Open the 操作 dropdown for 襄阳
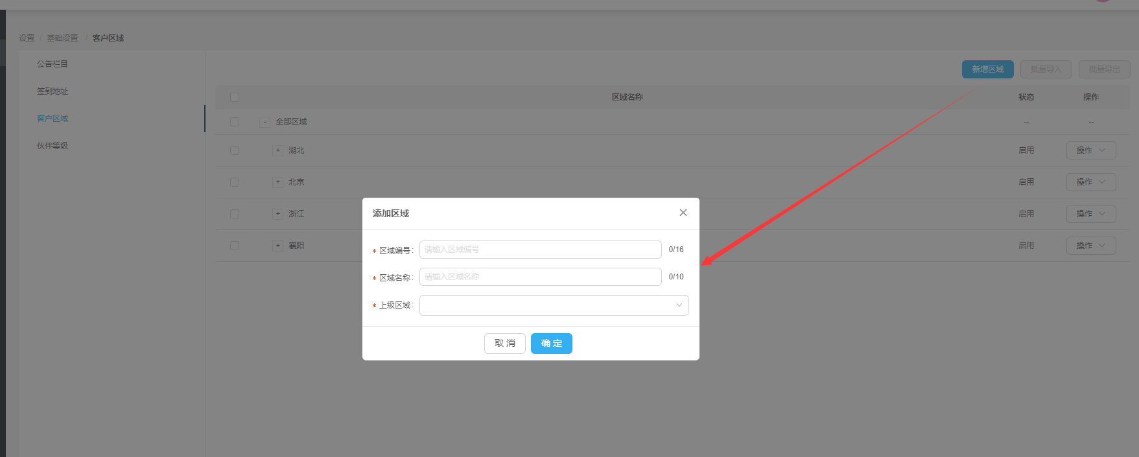The height and width of the screenshot is (457, 1139). (x=1090, y=246)
